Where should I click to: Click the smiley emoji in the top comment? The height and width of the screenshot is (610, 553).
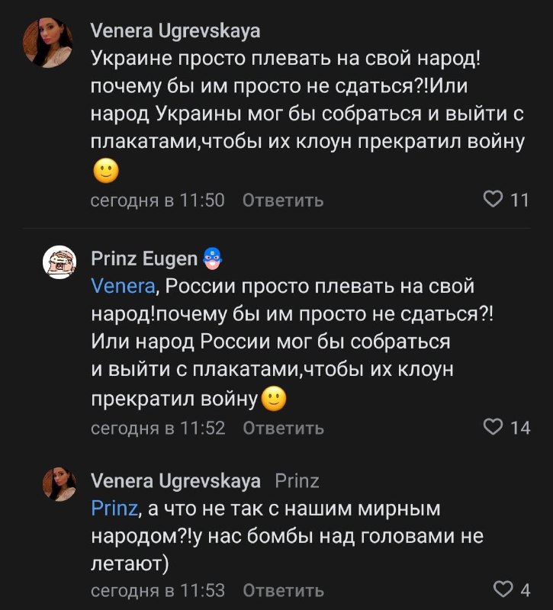click(x=106, y=172)
